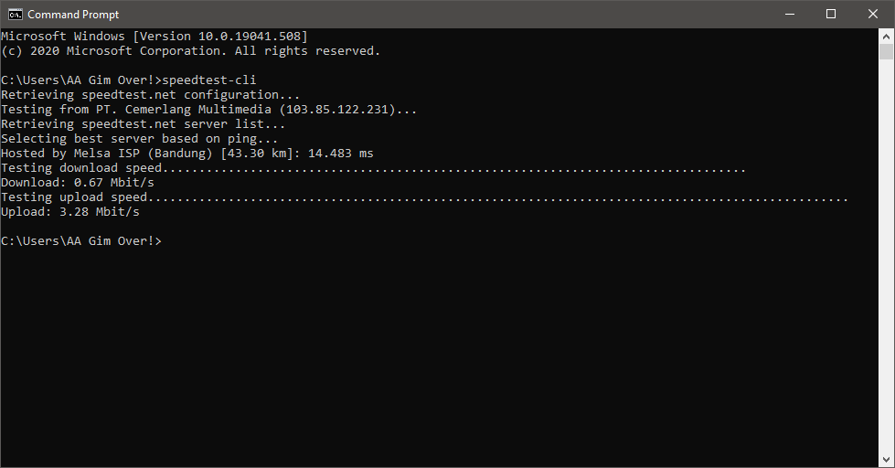Click the scrollbar down arrow
Screen dimensions: 895x468
(x=887, y=460)
